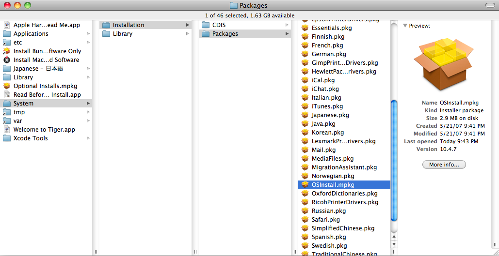Select MediaFiles.pkg in the list
The image size is (499, 256).
[x=344, y=158]
